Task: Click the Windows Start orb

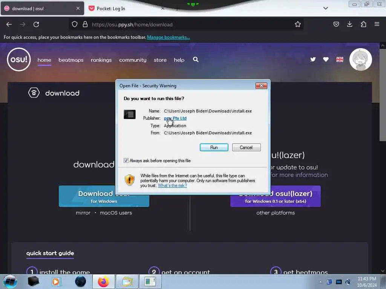Action: click(10, 281)
